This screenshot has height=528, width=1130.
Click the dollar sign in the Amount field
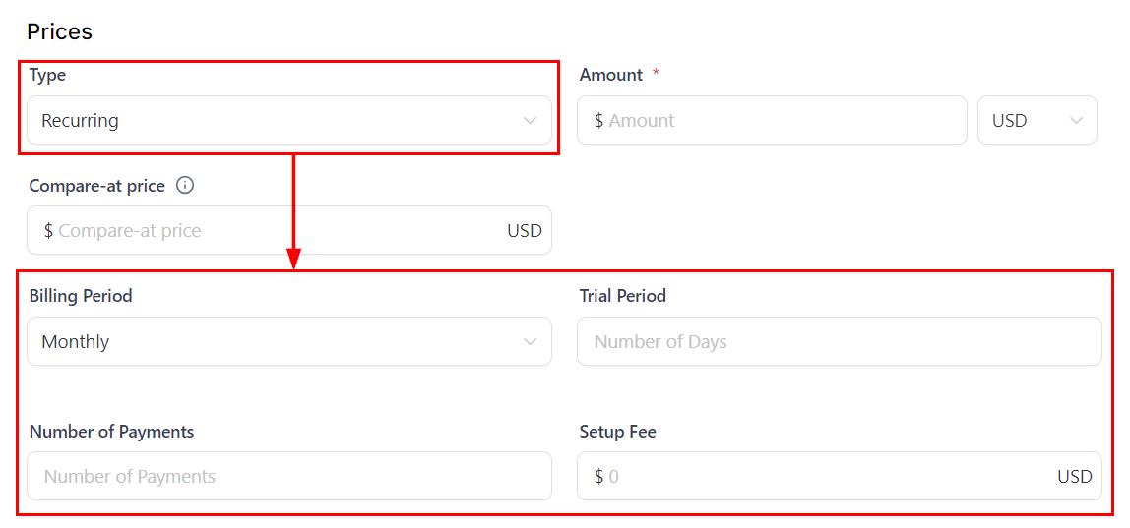tap(598, 121)
